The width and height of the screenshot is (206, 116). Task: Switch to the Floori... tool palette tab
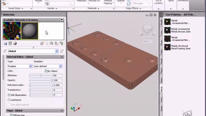161,69
